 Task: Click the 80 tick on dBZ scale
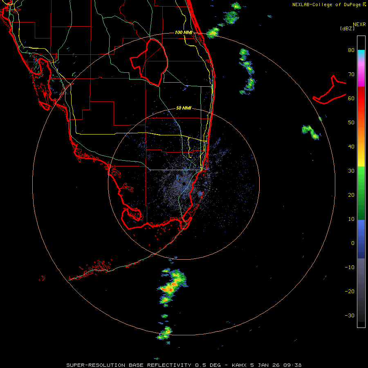point(351,50)
